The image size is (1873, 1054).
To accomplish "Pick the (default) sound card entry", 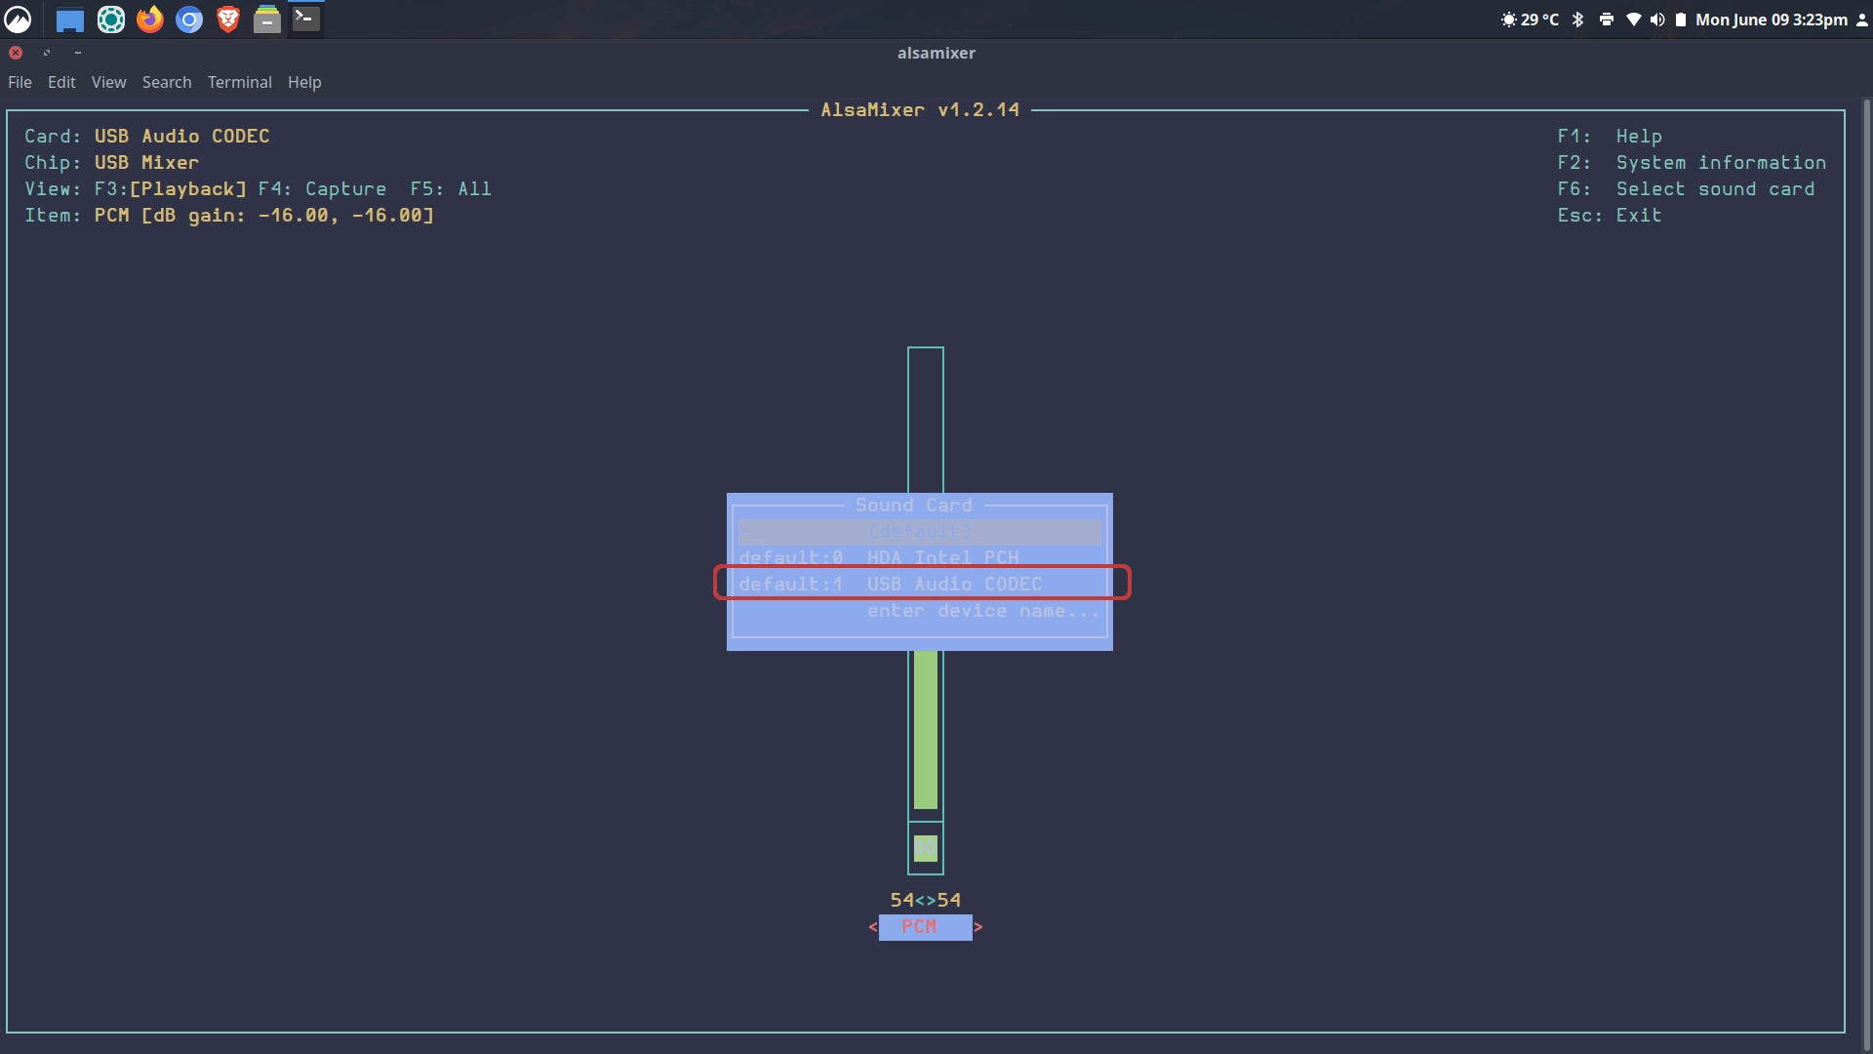I will click(919, 531).
